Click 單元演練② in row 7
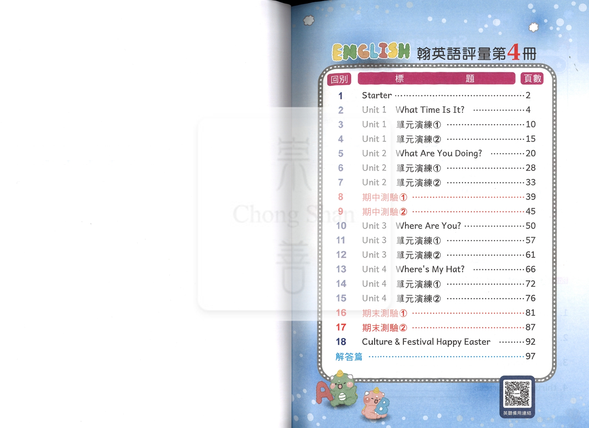This screenshot has height=428, width=589. (418, 183)
